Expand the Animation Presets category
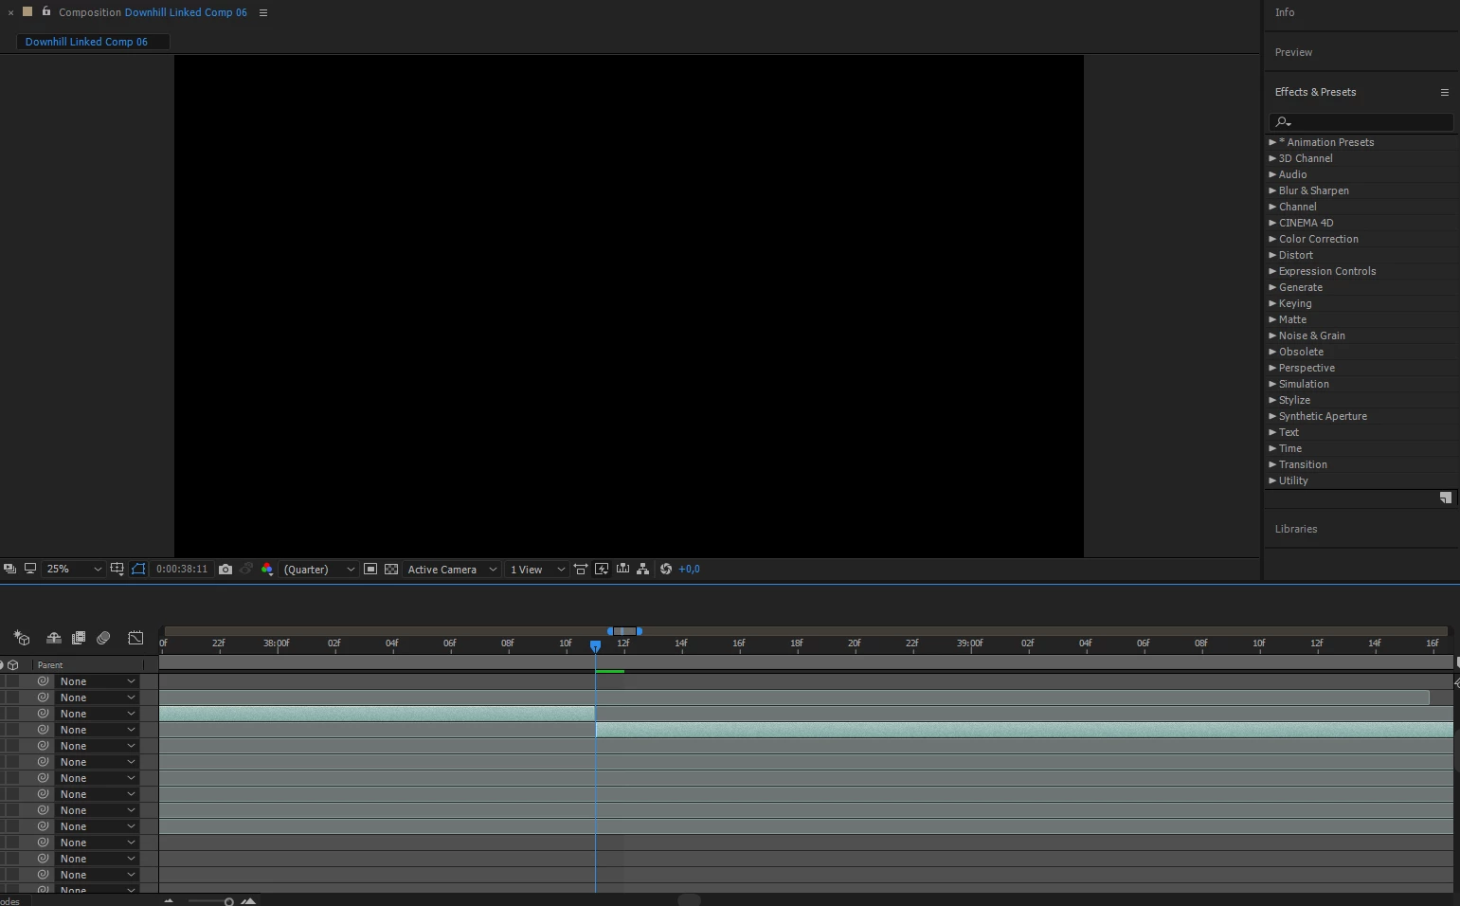1460x906 pixels. 1272,142
